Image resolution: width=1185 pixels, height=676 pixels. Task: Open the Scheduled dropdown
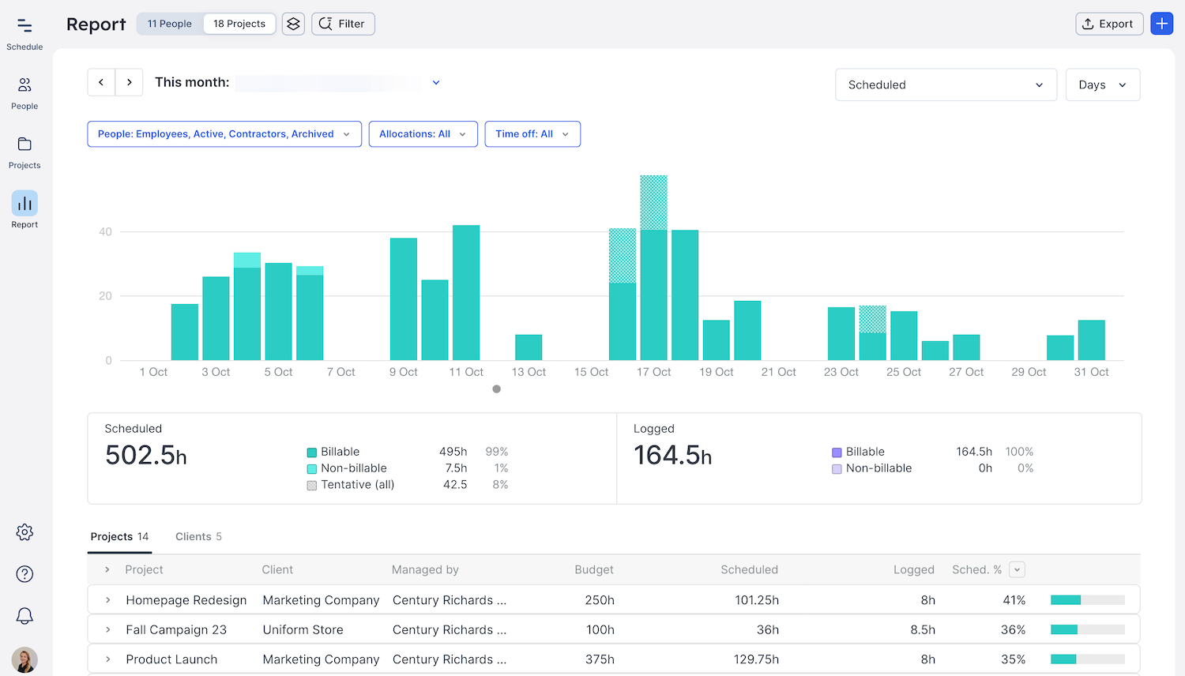(945, 84)
